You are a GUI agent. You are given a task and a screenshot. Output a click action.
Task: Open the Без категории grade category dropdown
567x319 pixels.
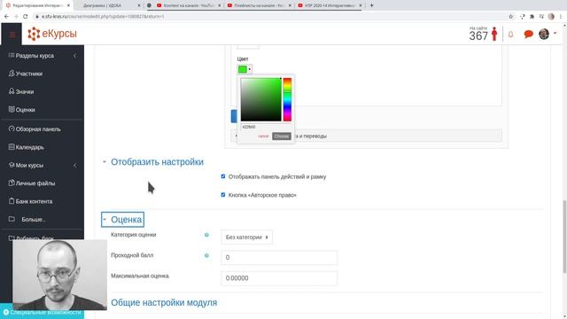click(246, 237)
